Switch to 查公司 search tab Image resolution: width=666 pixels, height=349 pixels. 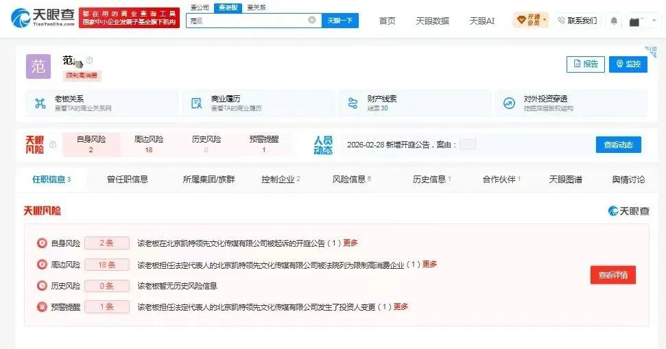[200, 8]
